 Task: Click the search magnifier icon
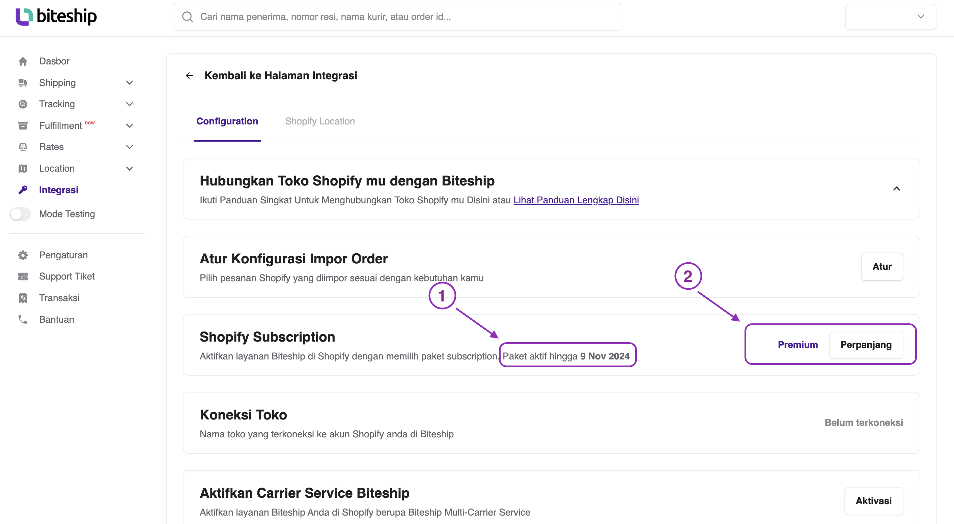click(188, 17)
